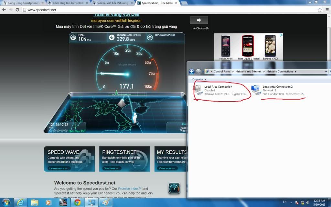Bookmark this page with the star icon
The height and width of the screenshot is (207, 331).
[320, 10]
